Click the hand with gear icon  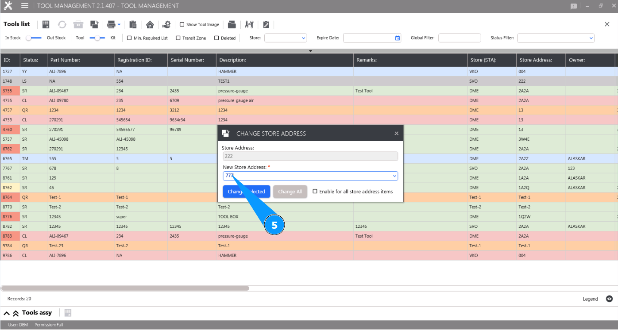(x=166, y=24)
